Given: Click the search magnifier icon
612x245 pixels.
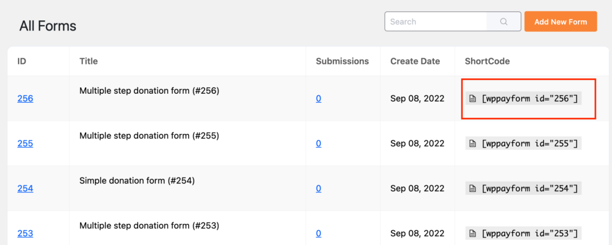Looking at the screenshot, I should click(x=503, y=22).
